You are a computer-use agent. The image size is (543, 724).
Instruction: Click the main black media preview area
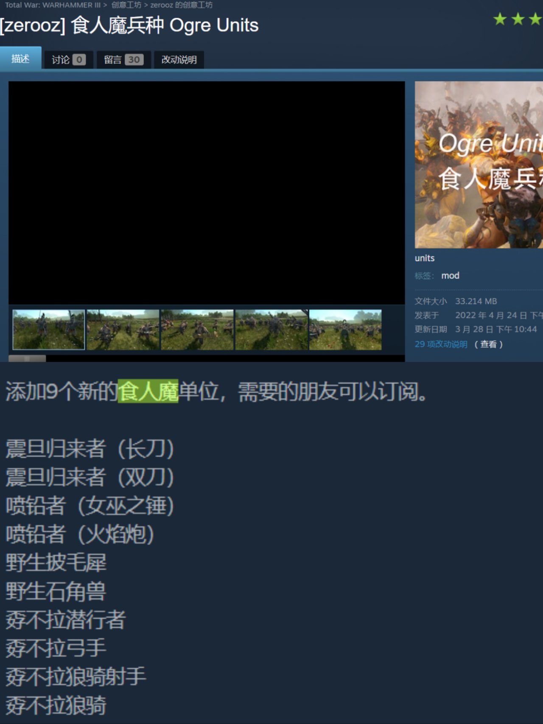click(x=207, y=193)
